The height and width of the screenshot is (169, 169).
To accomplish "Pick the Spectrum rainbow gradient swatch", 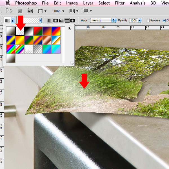I will (11, 49).
